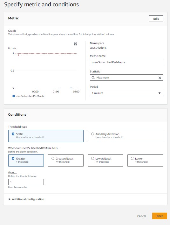Choose the Lower than threshold condition

pos(145,160)
